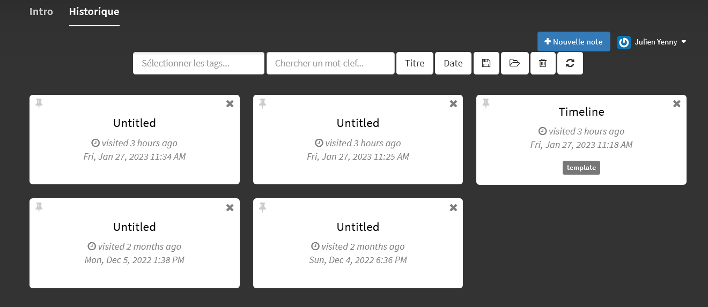This screenshot has width=708, height=307.
Task: Switch to the Intro tab
Action: pyautogui.click(x=41, y=11)
